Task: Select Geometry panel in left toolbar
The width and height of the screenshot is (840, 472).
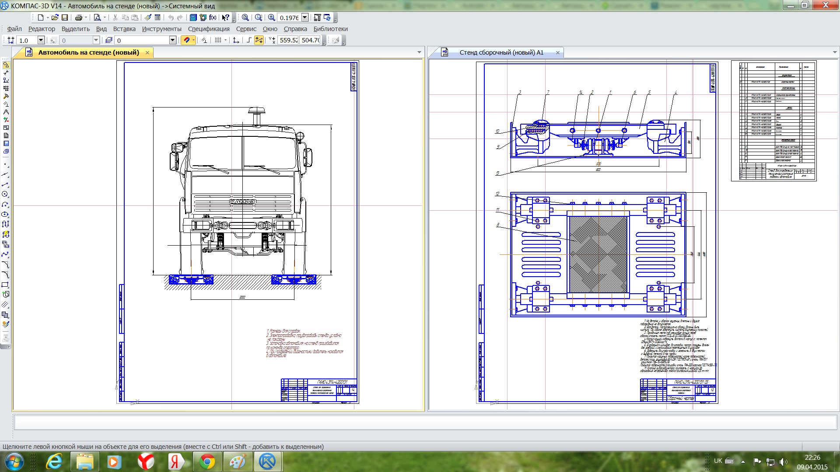Action: (6, 65)
